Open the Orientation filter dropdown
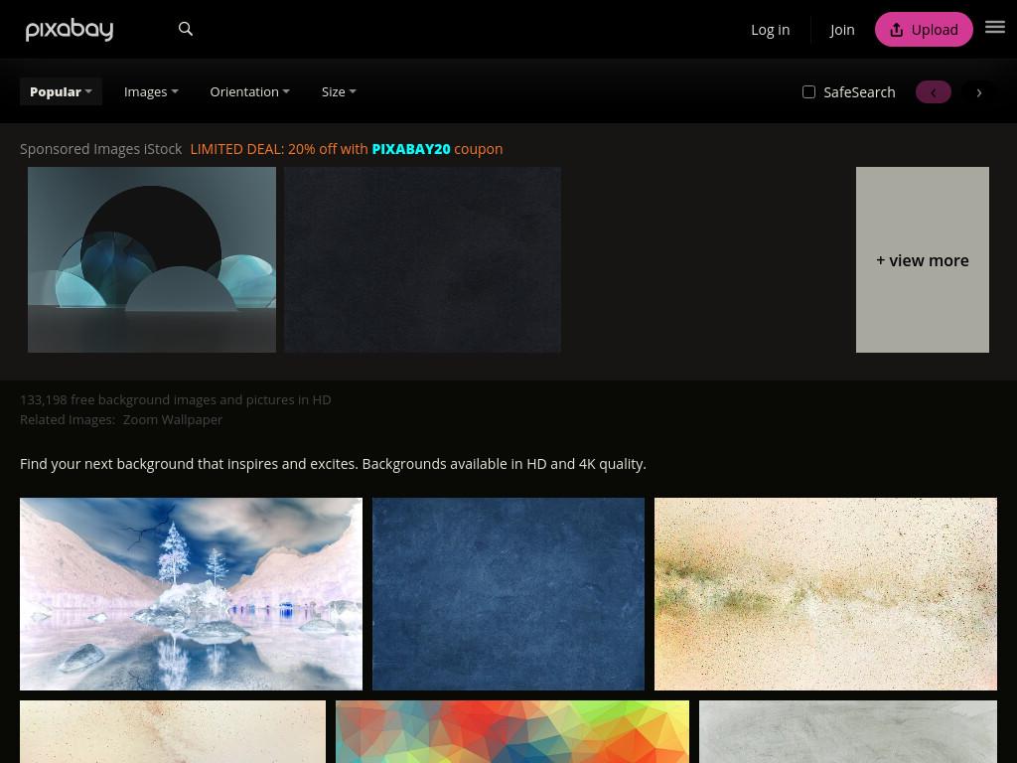The width and height of the screenshot is (1017, 763). click(x=249, y=92)
